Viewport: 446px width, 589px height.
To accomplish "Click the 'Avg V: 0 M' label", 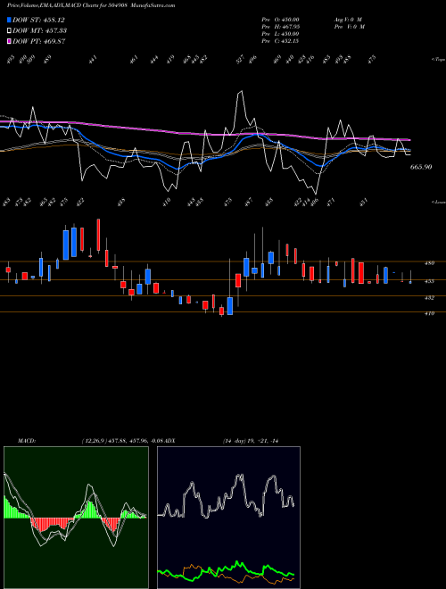I will click(348, 20).
